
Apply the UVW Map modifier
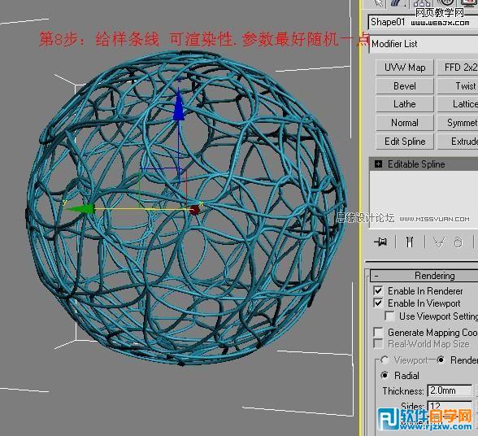click(405, 68)
